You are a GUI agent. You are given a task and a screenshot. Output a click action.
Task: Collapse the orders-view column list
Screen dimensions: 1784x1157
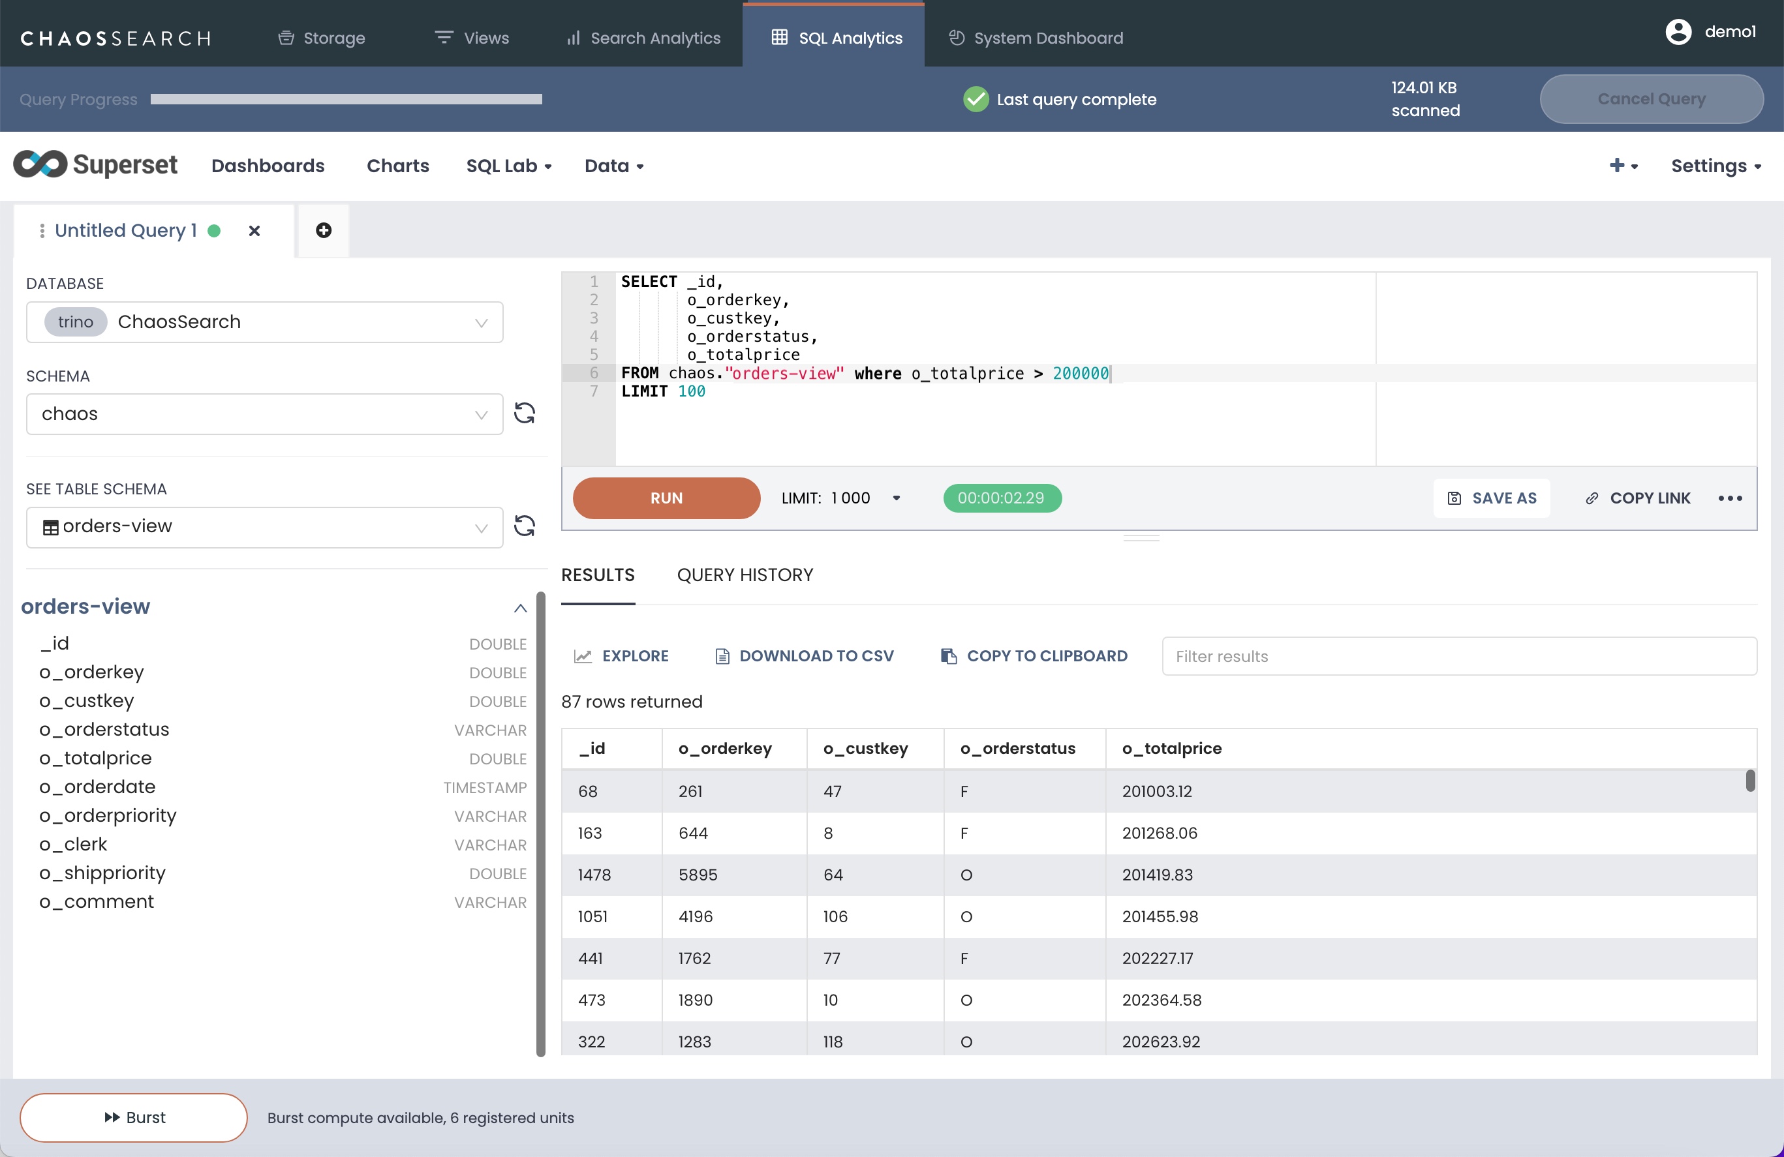point(520,608)
